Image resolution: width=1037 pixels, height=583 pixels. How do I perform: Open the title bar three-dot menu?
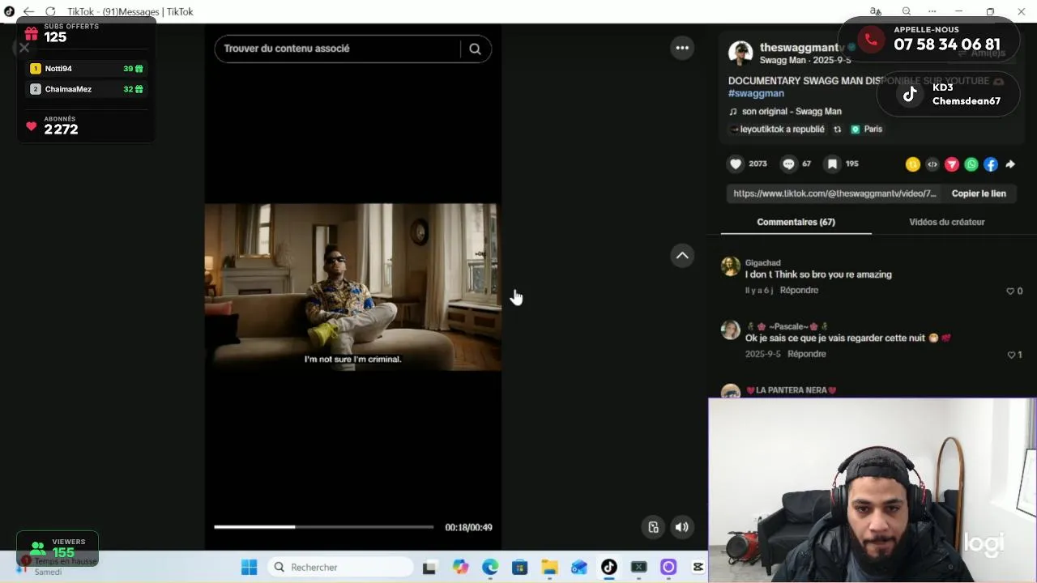click(932, 11)
